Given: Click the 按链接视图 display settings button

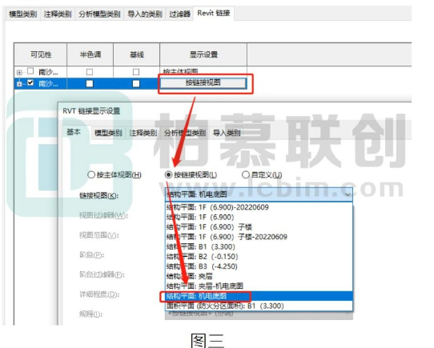Looking at the screenshot, I should click(x=203, y=82).
